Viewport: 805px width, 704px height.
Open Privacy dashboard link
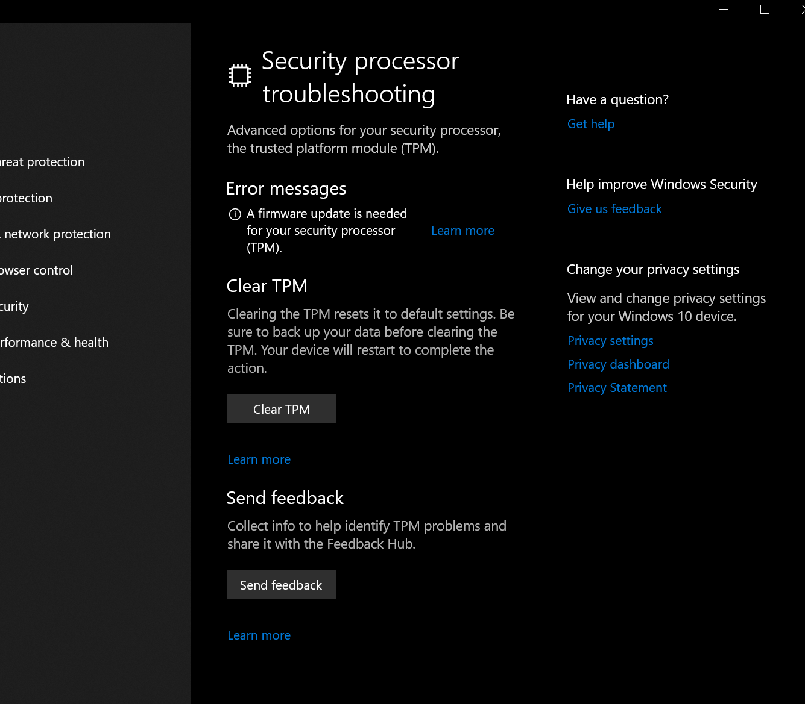[618, 364]
